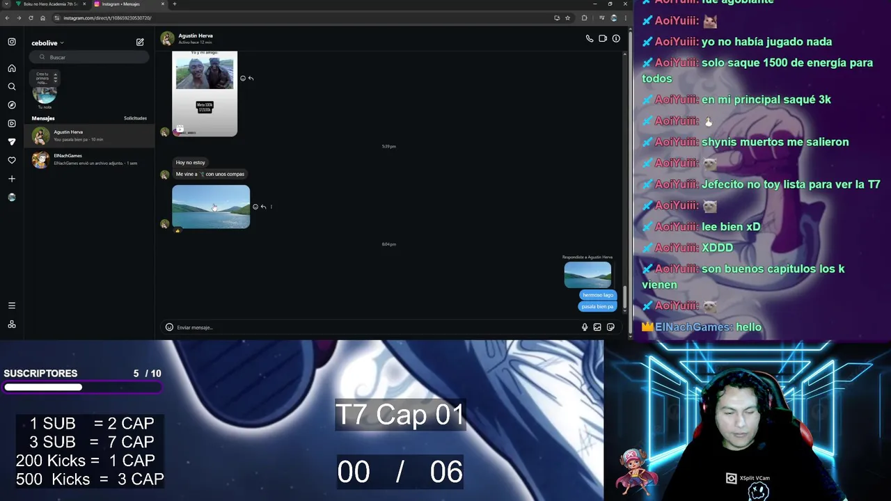This screenshot has width=891, height=501.
Task: Start an audio call with Agustin Herva
Action: tap(590, 39)
